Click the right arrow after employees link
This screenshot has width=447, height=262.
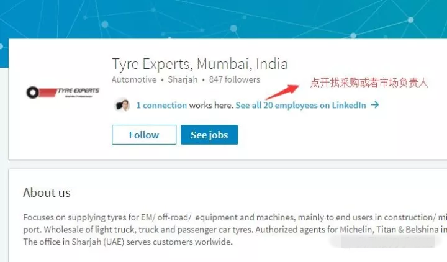pos(374,105)
